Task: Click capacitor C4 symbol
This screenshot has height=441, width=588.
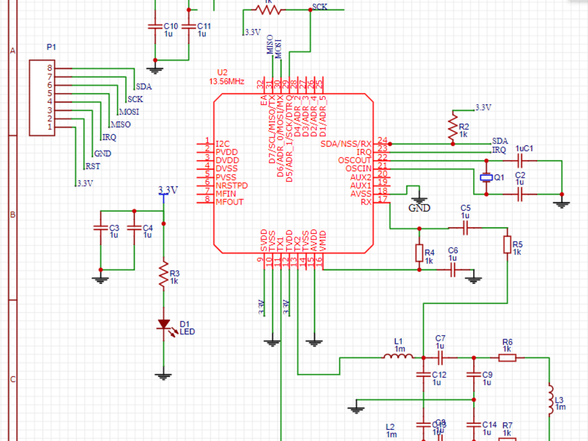Action: point(134,228)
